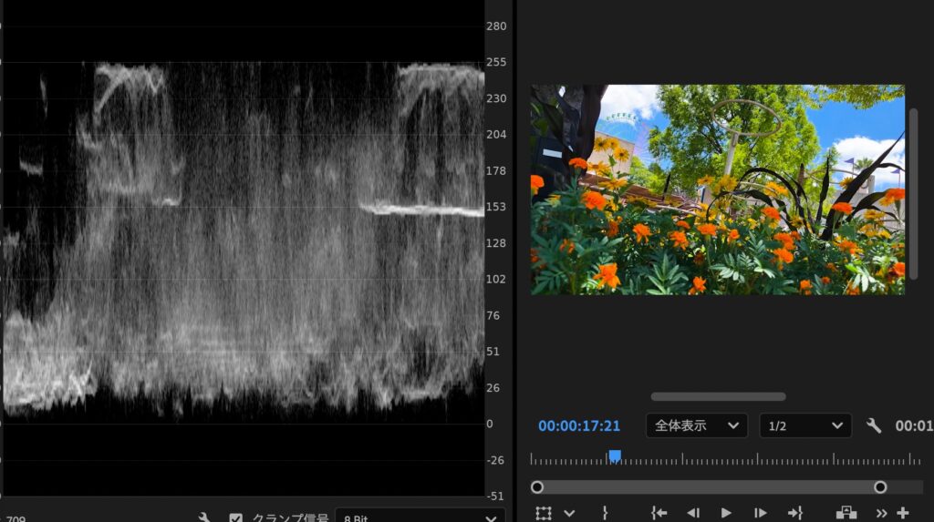
Task: Open the 1/2 playback resolution dropdown
Action: tap(805, 425)
